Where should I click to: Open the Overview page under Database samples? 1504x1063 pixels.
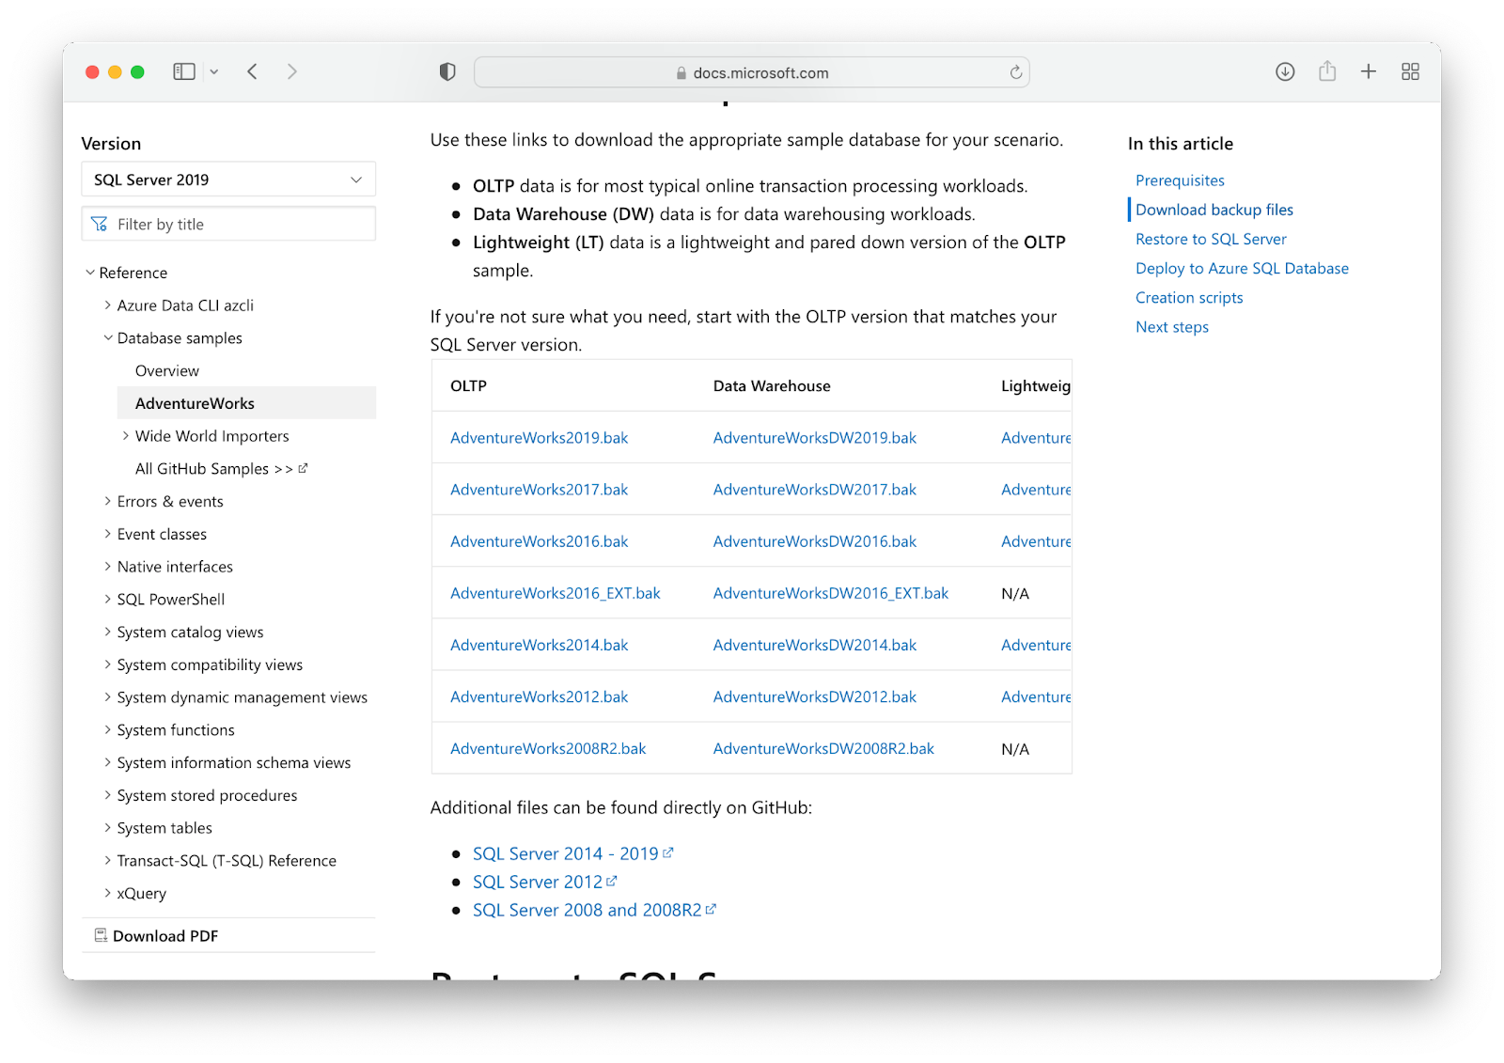point(166,370)
